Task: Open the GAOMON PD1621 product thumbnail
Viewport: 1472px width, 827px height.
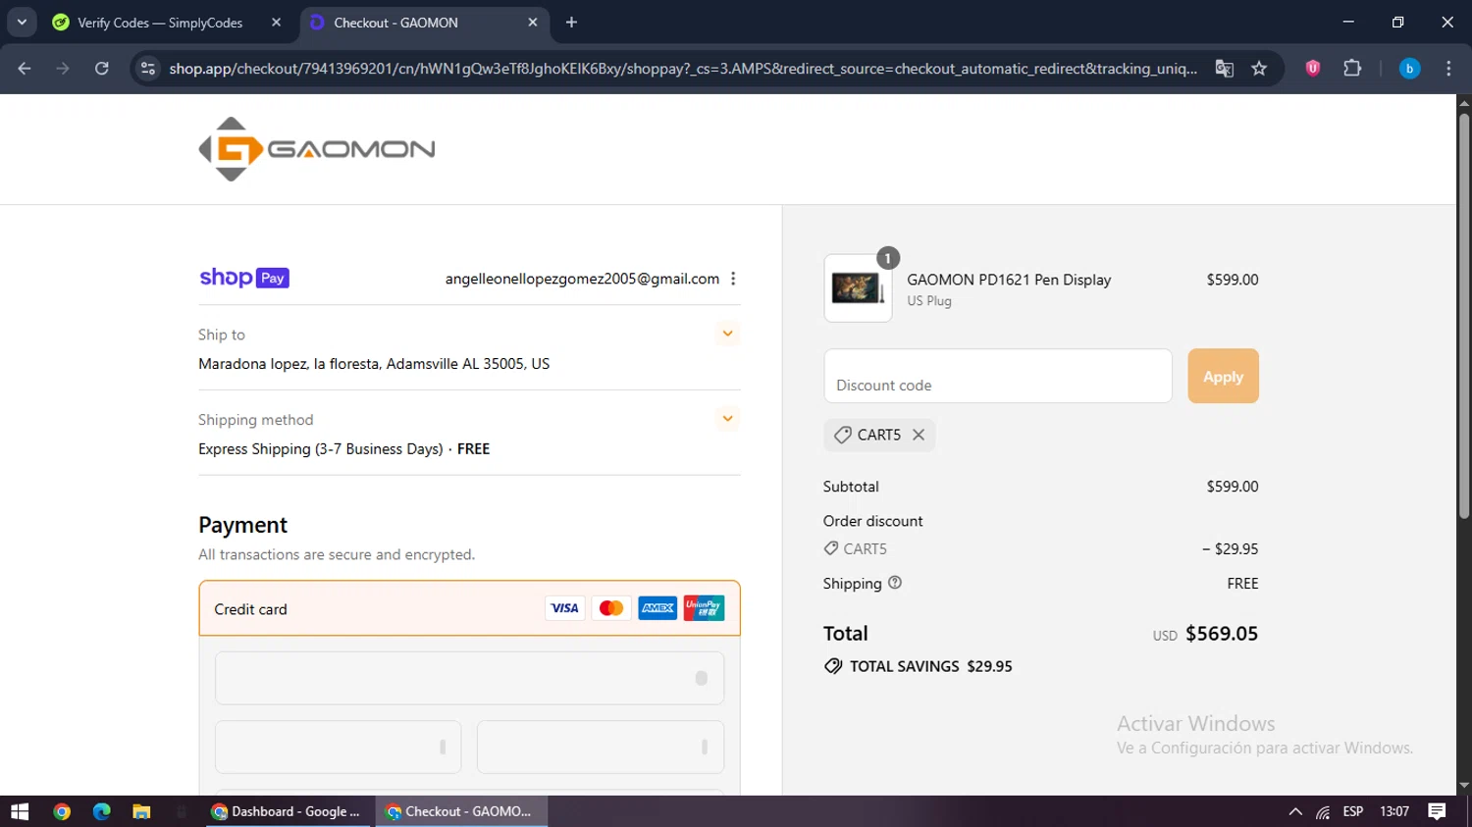Action: (858, 288)
